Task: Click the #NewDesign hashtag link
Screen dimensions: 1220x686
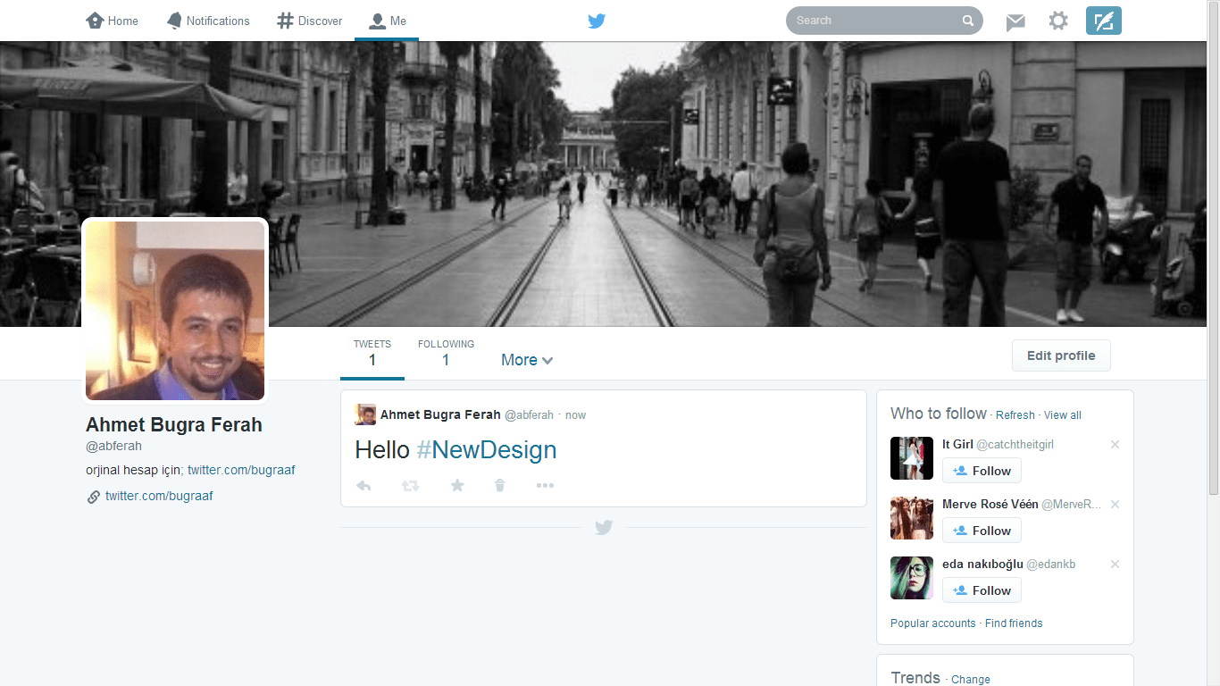Action: point(487,449)
